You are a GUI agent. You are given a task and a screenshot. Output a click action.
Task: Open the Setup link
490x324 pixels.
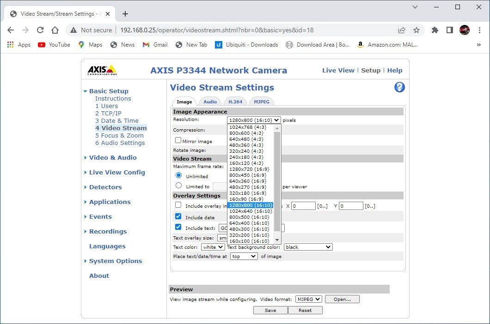[371, 71]
